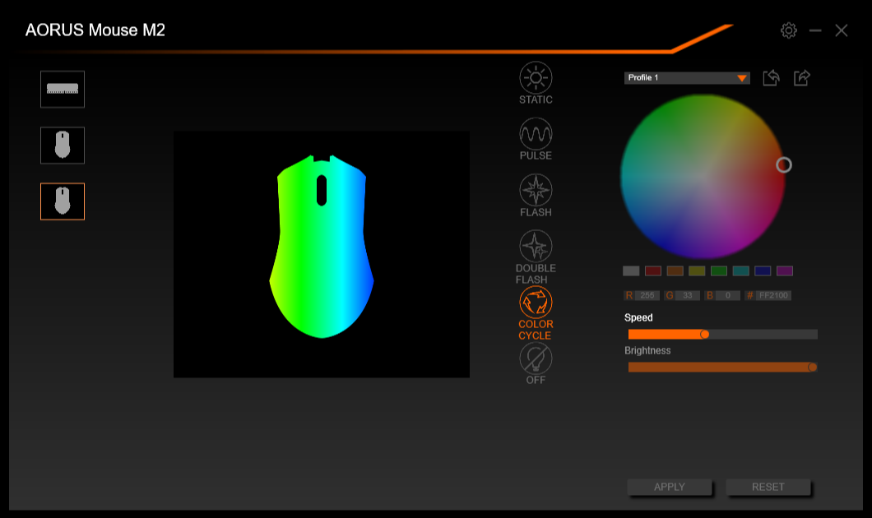Pick the purple color swatch
Image resolution: width=872 pixels, height=518 pixels.
(785, 271)
